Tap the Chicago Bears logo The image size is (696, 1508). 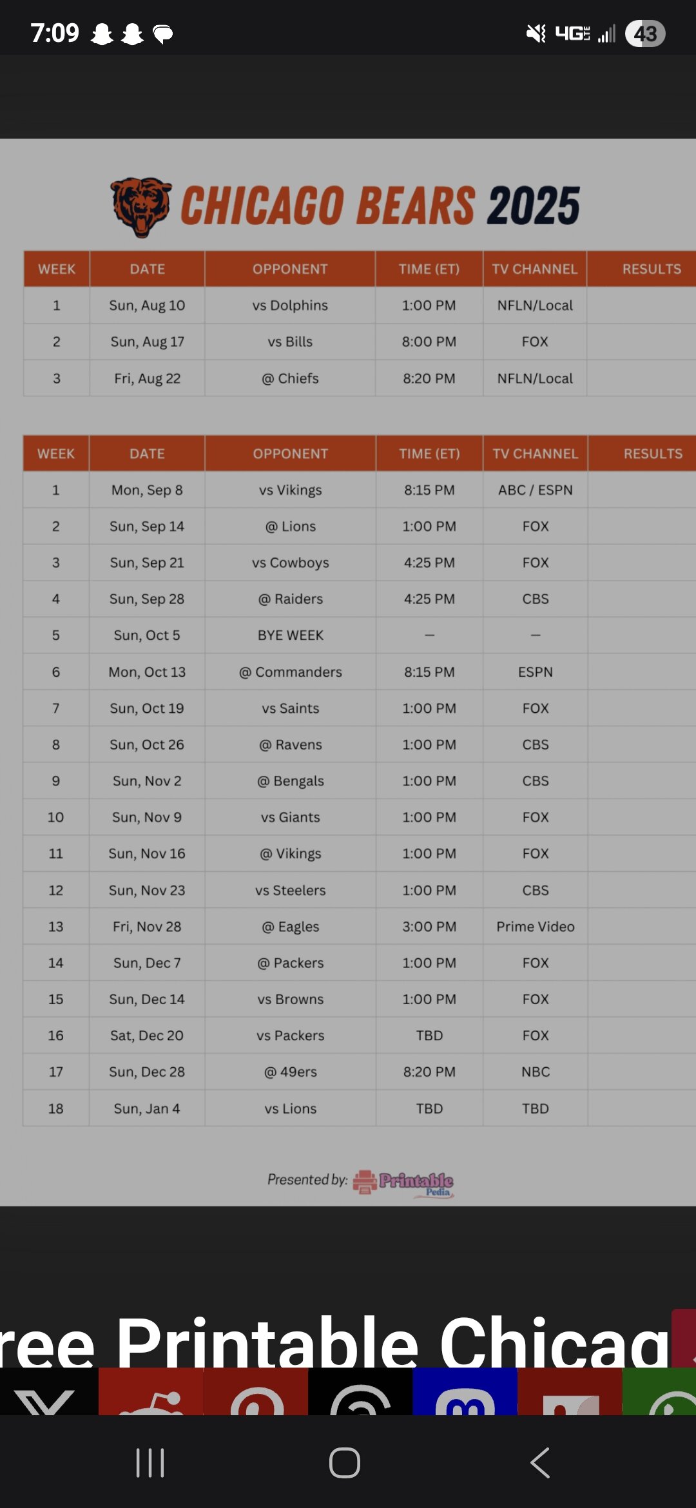(140, 207)
